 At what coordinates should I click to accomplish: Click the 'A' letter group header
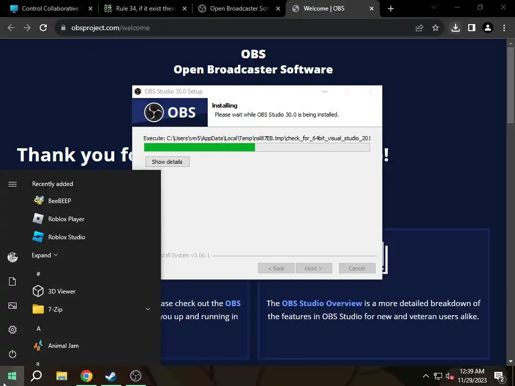pos(38,329)
